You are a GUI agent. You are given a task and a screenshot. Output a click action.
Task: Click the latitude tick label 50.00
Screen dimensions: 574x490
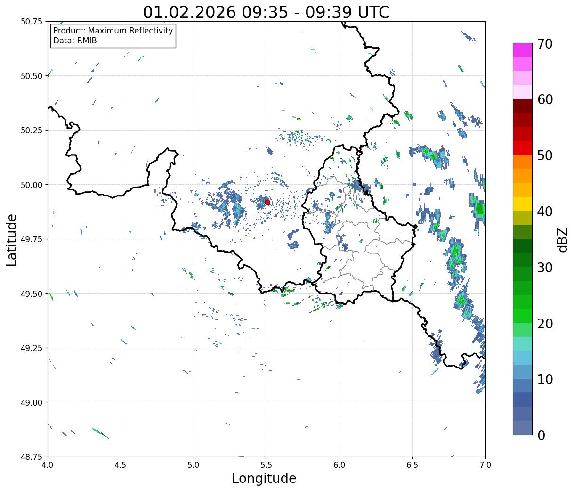(32, 185)
